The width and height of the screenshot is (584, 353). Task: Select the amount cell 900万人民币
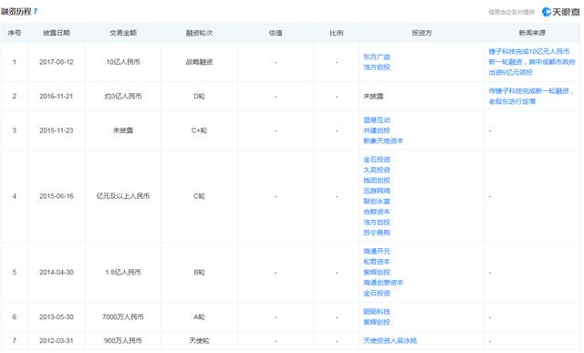[x=123, y=340]
